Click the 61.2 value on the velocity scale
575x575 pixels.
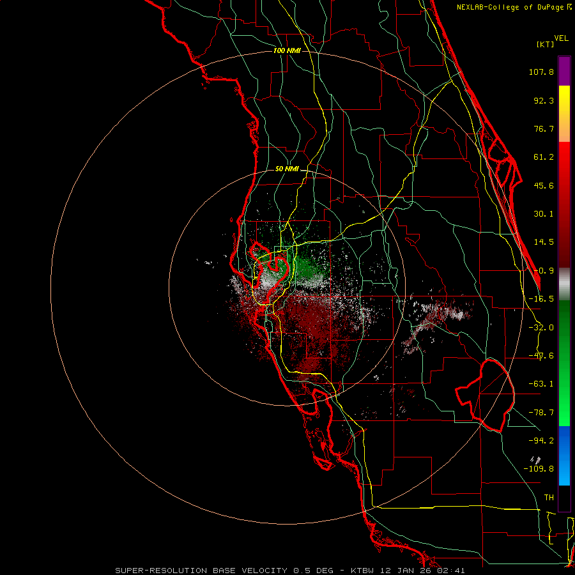tap(544, 157)
